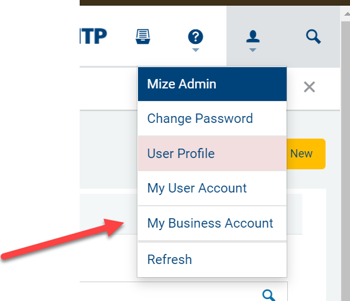
Task: Click the user profile person icon
Action: click(x=253, y=36)
